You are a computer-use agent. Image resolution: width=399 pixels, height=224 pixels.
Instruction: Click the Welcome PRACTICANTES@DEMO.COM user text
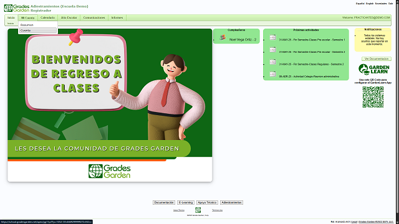[x=366, y=18]
